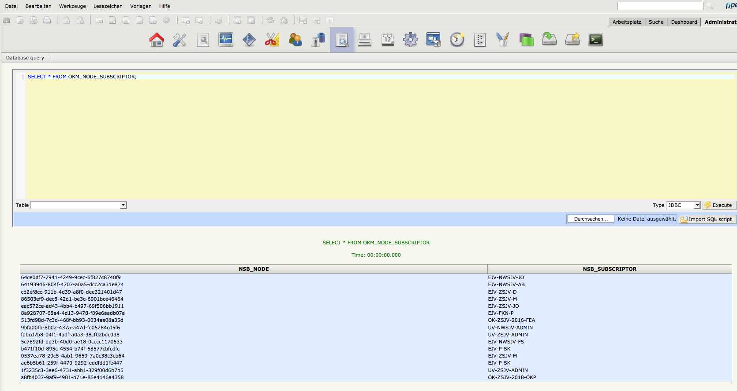This screenshot has height=391, width=737.
Task: Open the Lesezeichen menu
Action: click(x=108, y=6)
